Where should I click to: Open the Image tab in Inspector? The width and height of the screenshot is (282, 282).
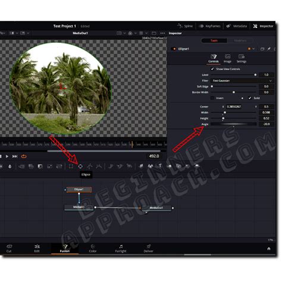227,58
